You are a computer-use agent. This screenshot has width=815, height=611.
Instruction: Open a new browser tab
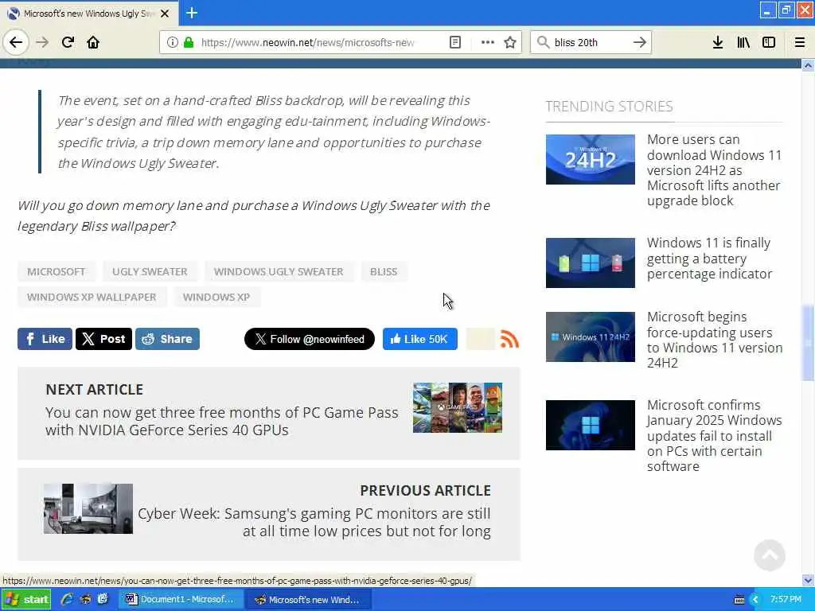[192, 13]
